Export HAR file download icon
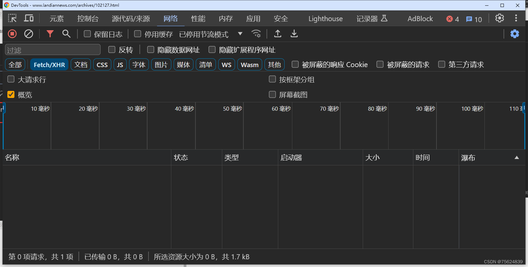Viewport: 528px width, 267px height. pos(294,34)
